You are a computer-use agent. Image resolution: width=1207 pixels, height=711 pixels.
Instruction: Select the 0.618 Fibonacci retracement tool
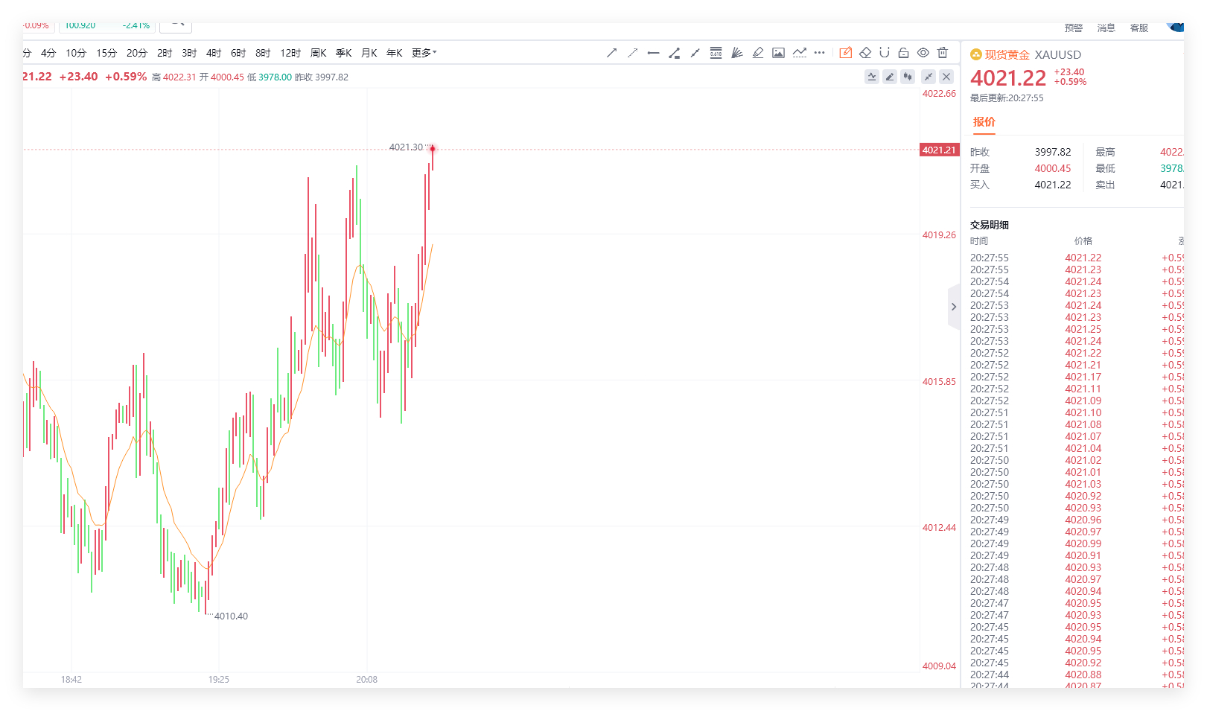(x=716, y=53)
